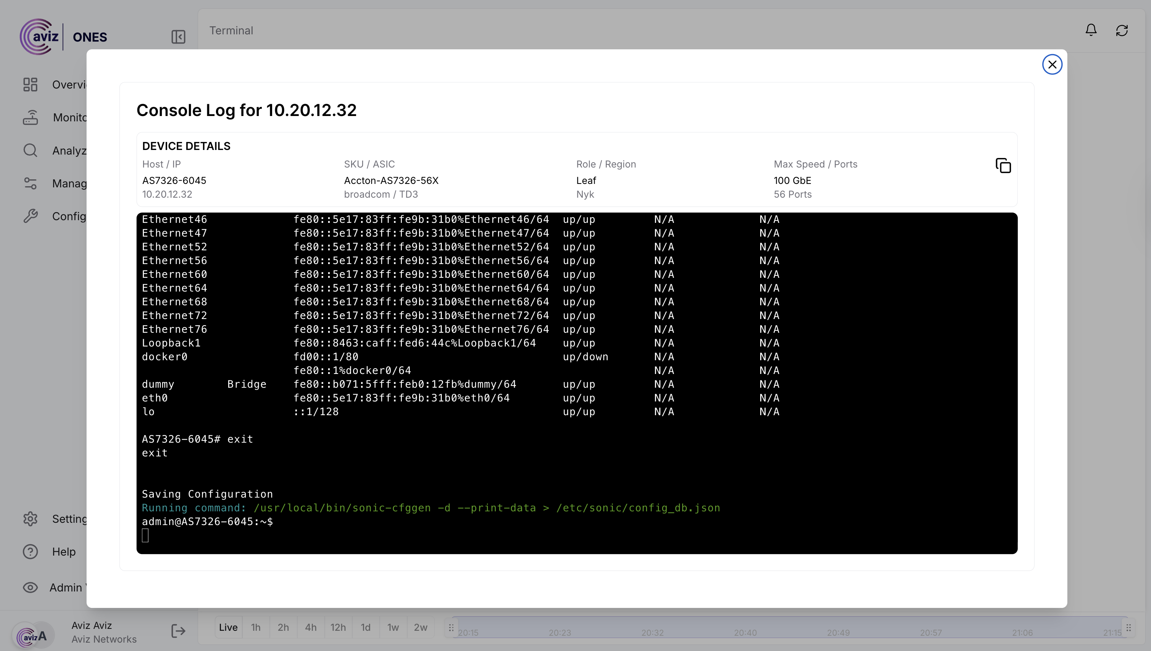Log out using the sign-out icon
Screen dimensions: 1151x651
tap(178, 631)
